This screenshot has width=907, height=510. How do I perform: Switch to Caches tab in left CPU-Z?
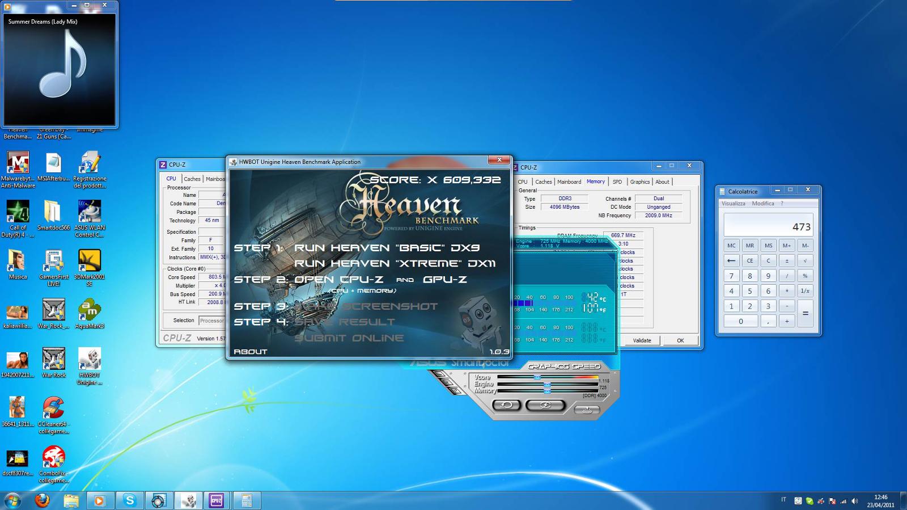[192, 179]
